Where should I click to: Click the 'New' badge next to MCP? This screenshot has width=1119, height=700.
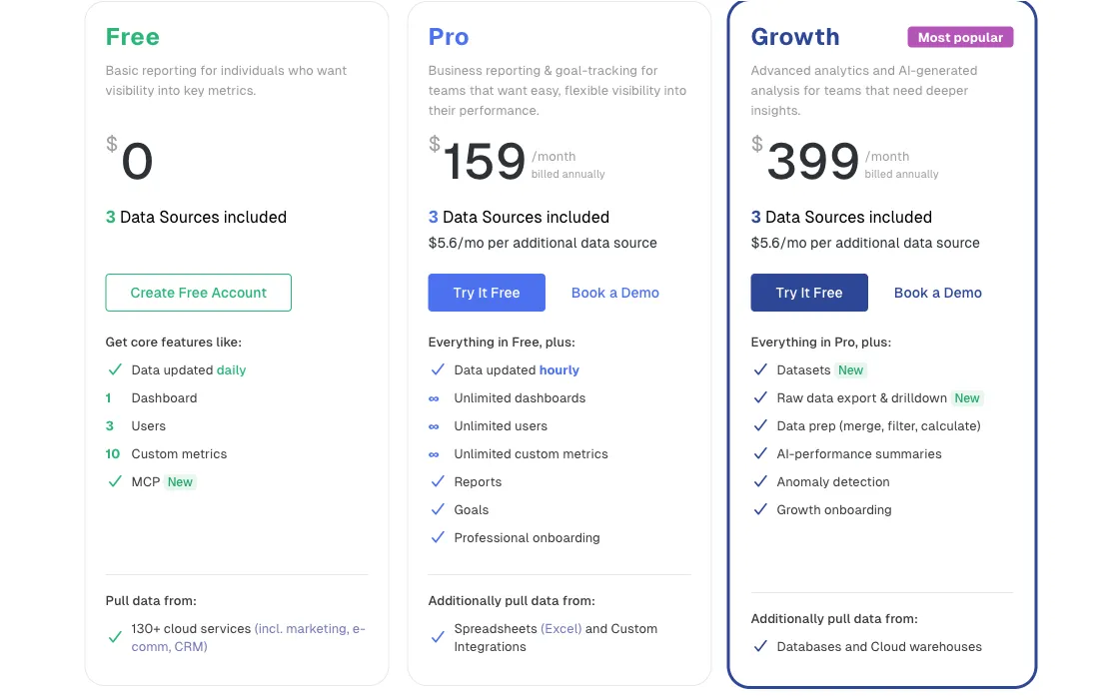pos(181,481)
